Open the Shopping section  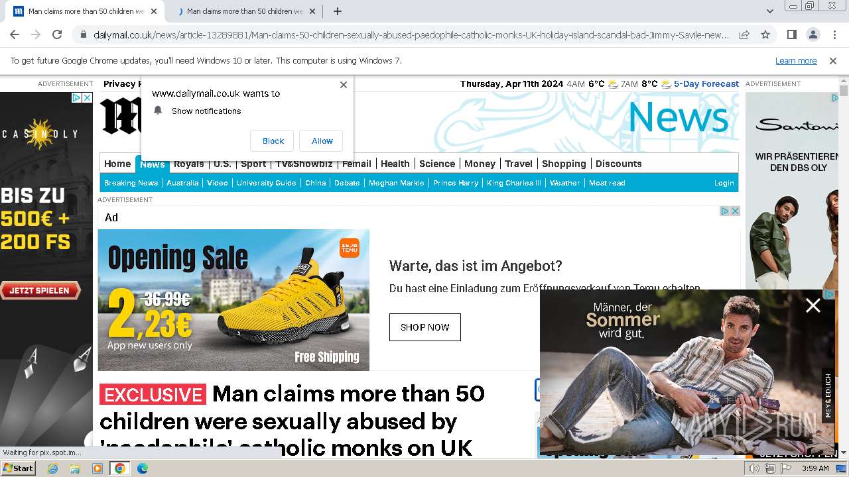[564, 164]
